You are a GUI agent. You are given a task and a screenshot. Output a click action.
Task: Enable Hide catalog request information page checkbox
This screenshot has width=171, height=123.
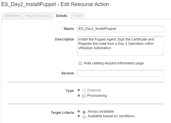80,63
